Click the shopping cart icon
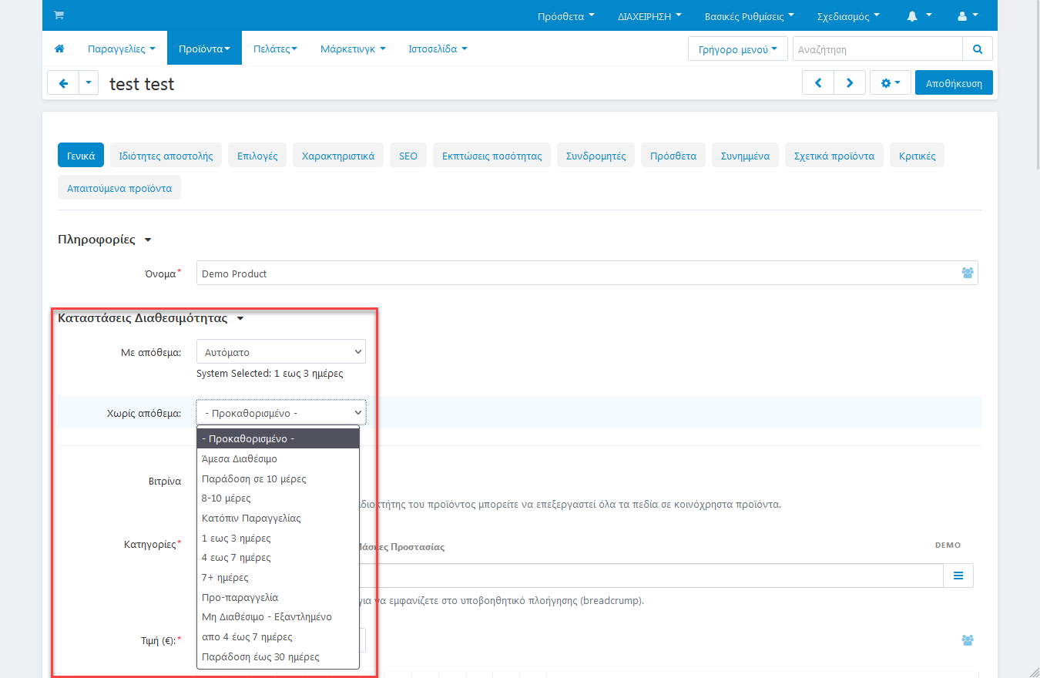1040x678 pixels. point(59,15)
